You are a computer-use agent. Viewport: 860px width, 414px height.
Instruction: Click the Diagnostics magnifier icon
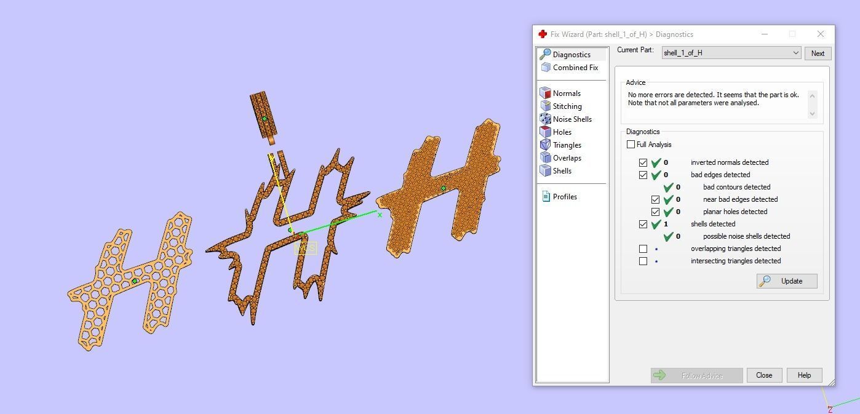545,55
